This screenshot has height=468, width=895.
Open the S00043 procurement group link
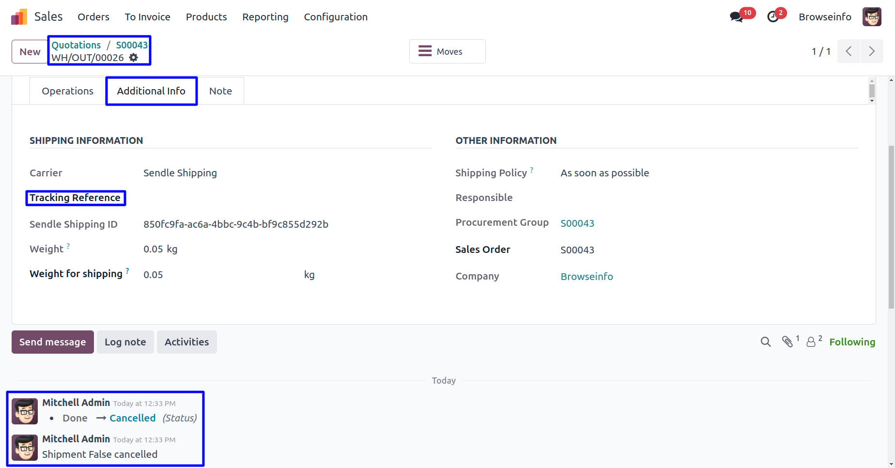(x=577, y=223)
